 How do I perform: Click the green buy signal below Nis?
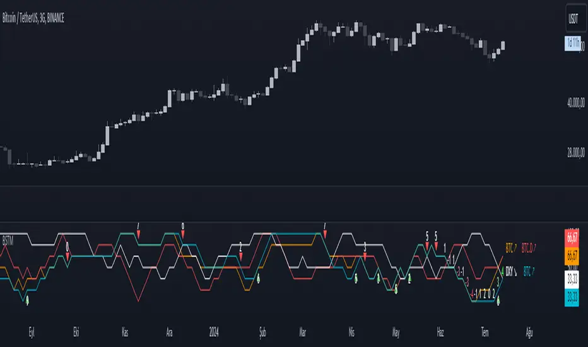coord(356,278)
